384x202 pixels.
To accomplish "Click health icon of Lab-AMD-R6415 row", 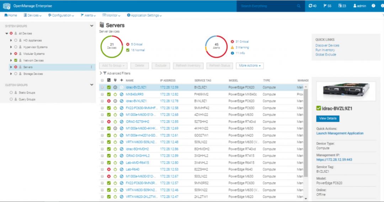I will click(x=109, y=163).
